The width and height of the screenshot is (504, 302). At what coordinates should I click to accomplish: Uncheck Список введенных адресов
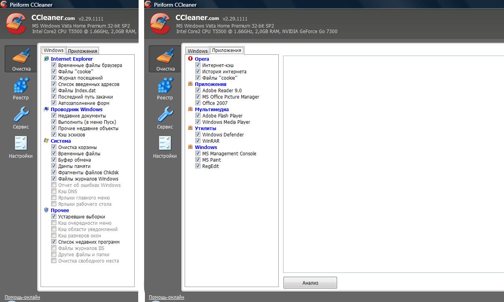pyautogui.click(x=54, y=84)
